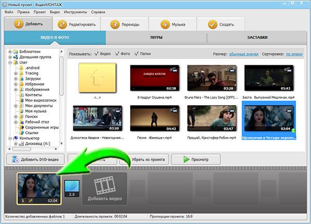Viewport: 311px width, 224px height.
Task: Select the Bruno Mars Lazy Song thumbnail
Action: pos(211,78)
